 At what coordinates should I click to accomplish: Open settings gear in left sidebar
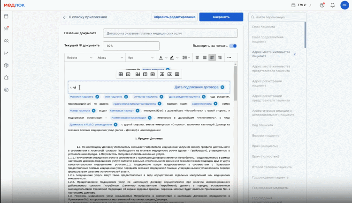tap(6, 90)
